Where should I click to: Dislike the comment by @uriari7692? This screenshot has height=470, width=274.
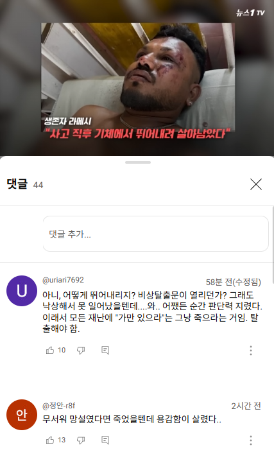(x=81, y=350)
